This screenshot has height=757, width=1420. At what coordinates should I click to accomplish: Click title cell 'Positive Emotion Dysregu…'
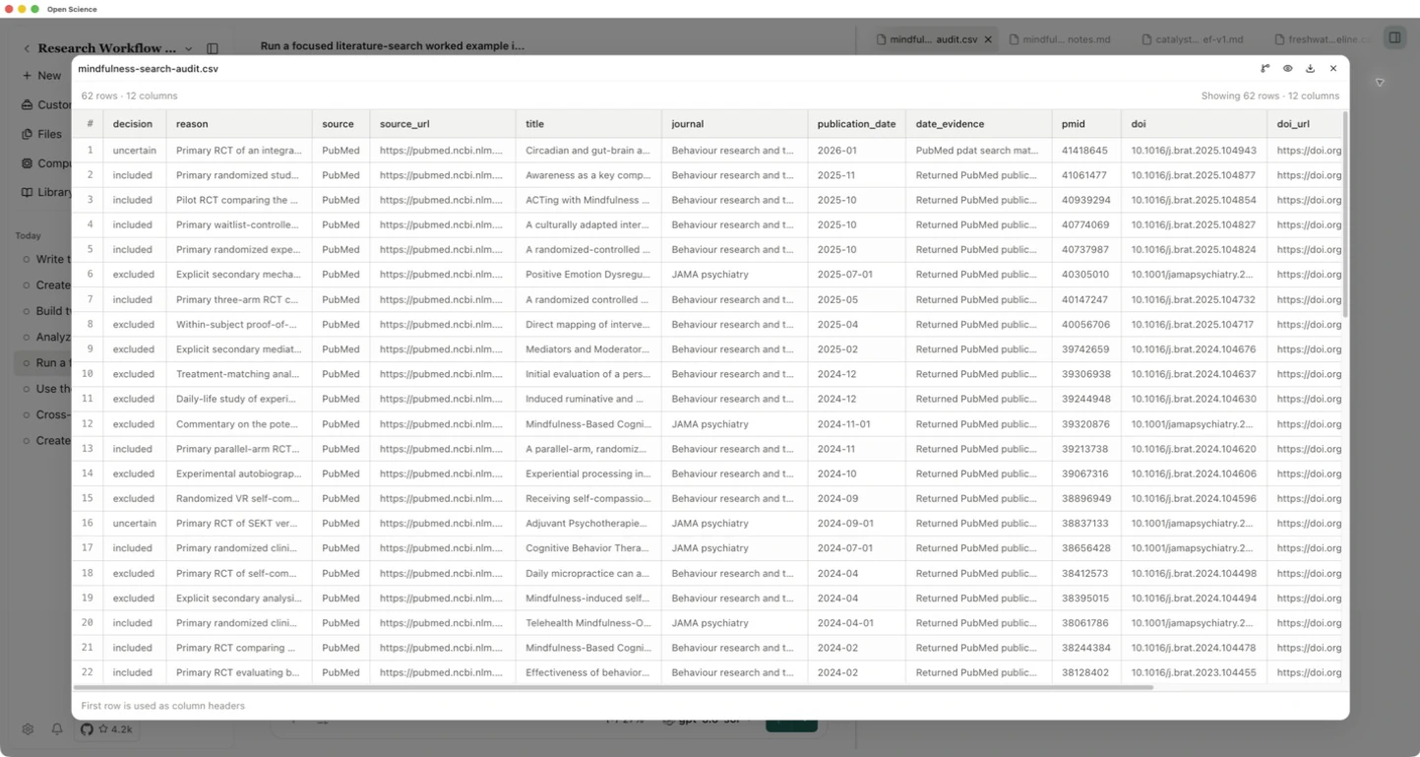[587, 275]
